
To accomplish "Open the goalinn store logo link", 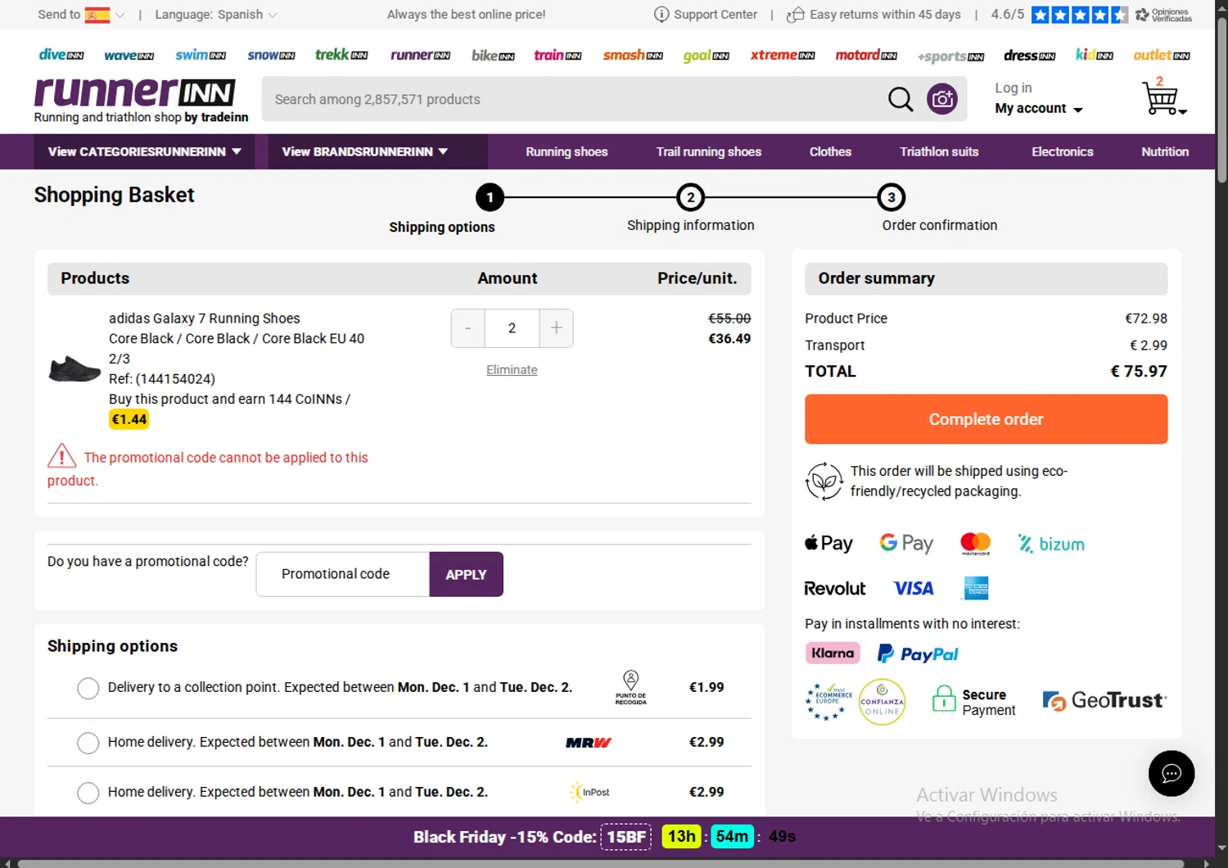I will (x=706, y=56).
